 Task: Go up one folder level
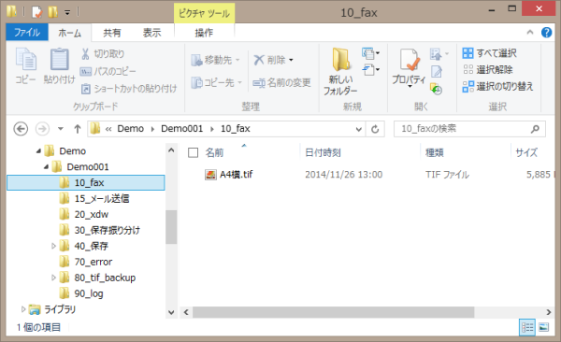click(x=78, y=129)
